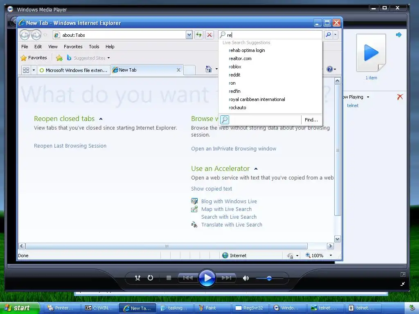Click the horizontal scrollbar right arrow
419x314 pixels.
point(330,246)
